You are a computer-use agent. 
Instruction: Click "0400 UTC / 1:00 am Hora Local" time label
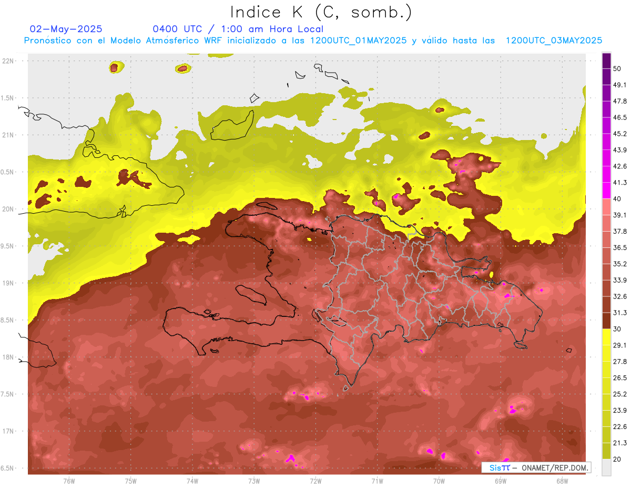click(238, 29)
